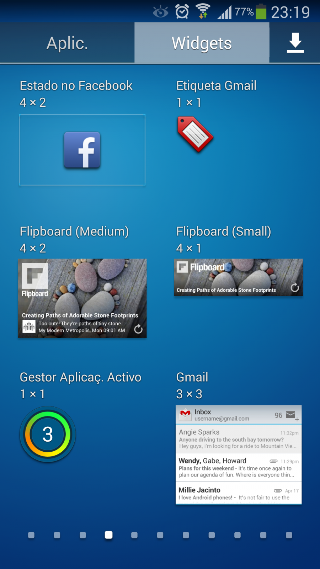320x569 pixels.
Task: Tap the alarm clock status bar icon
Action: coord(182,12)
